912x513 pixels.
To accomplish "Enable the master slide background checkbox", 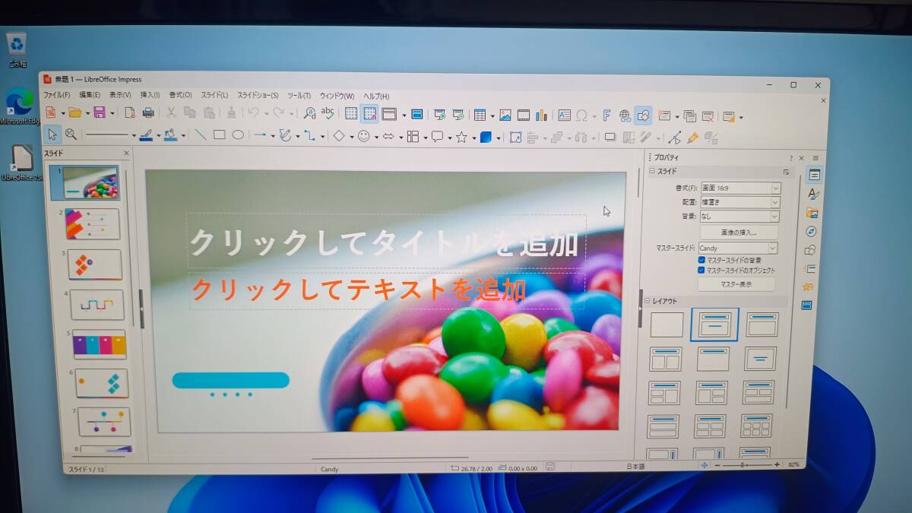I will pyautogui.click(x=701, y=259).
